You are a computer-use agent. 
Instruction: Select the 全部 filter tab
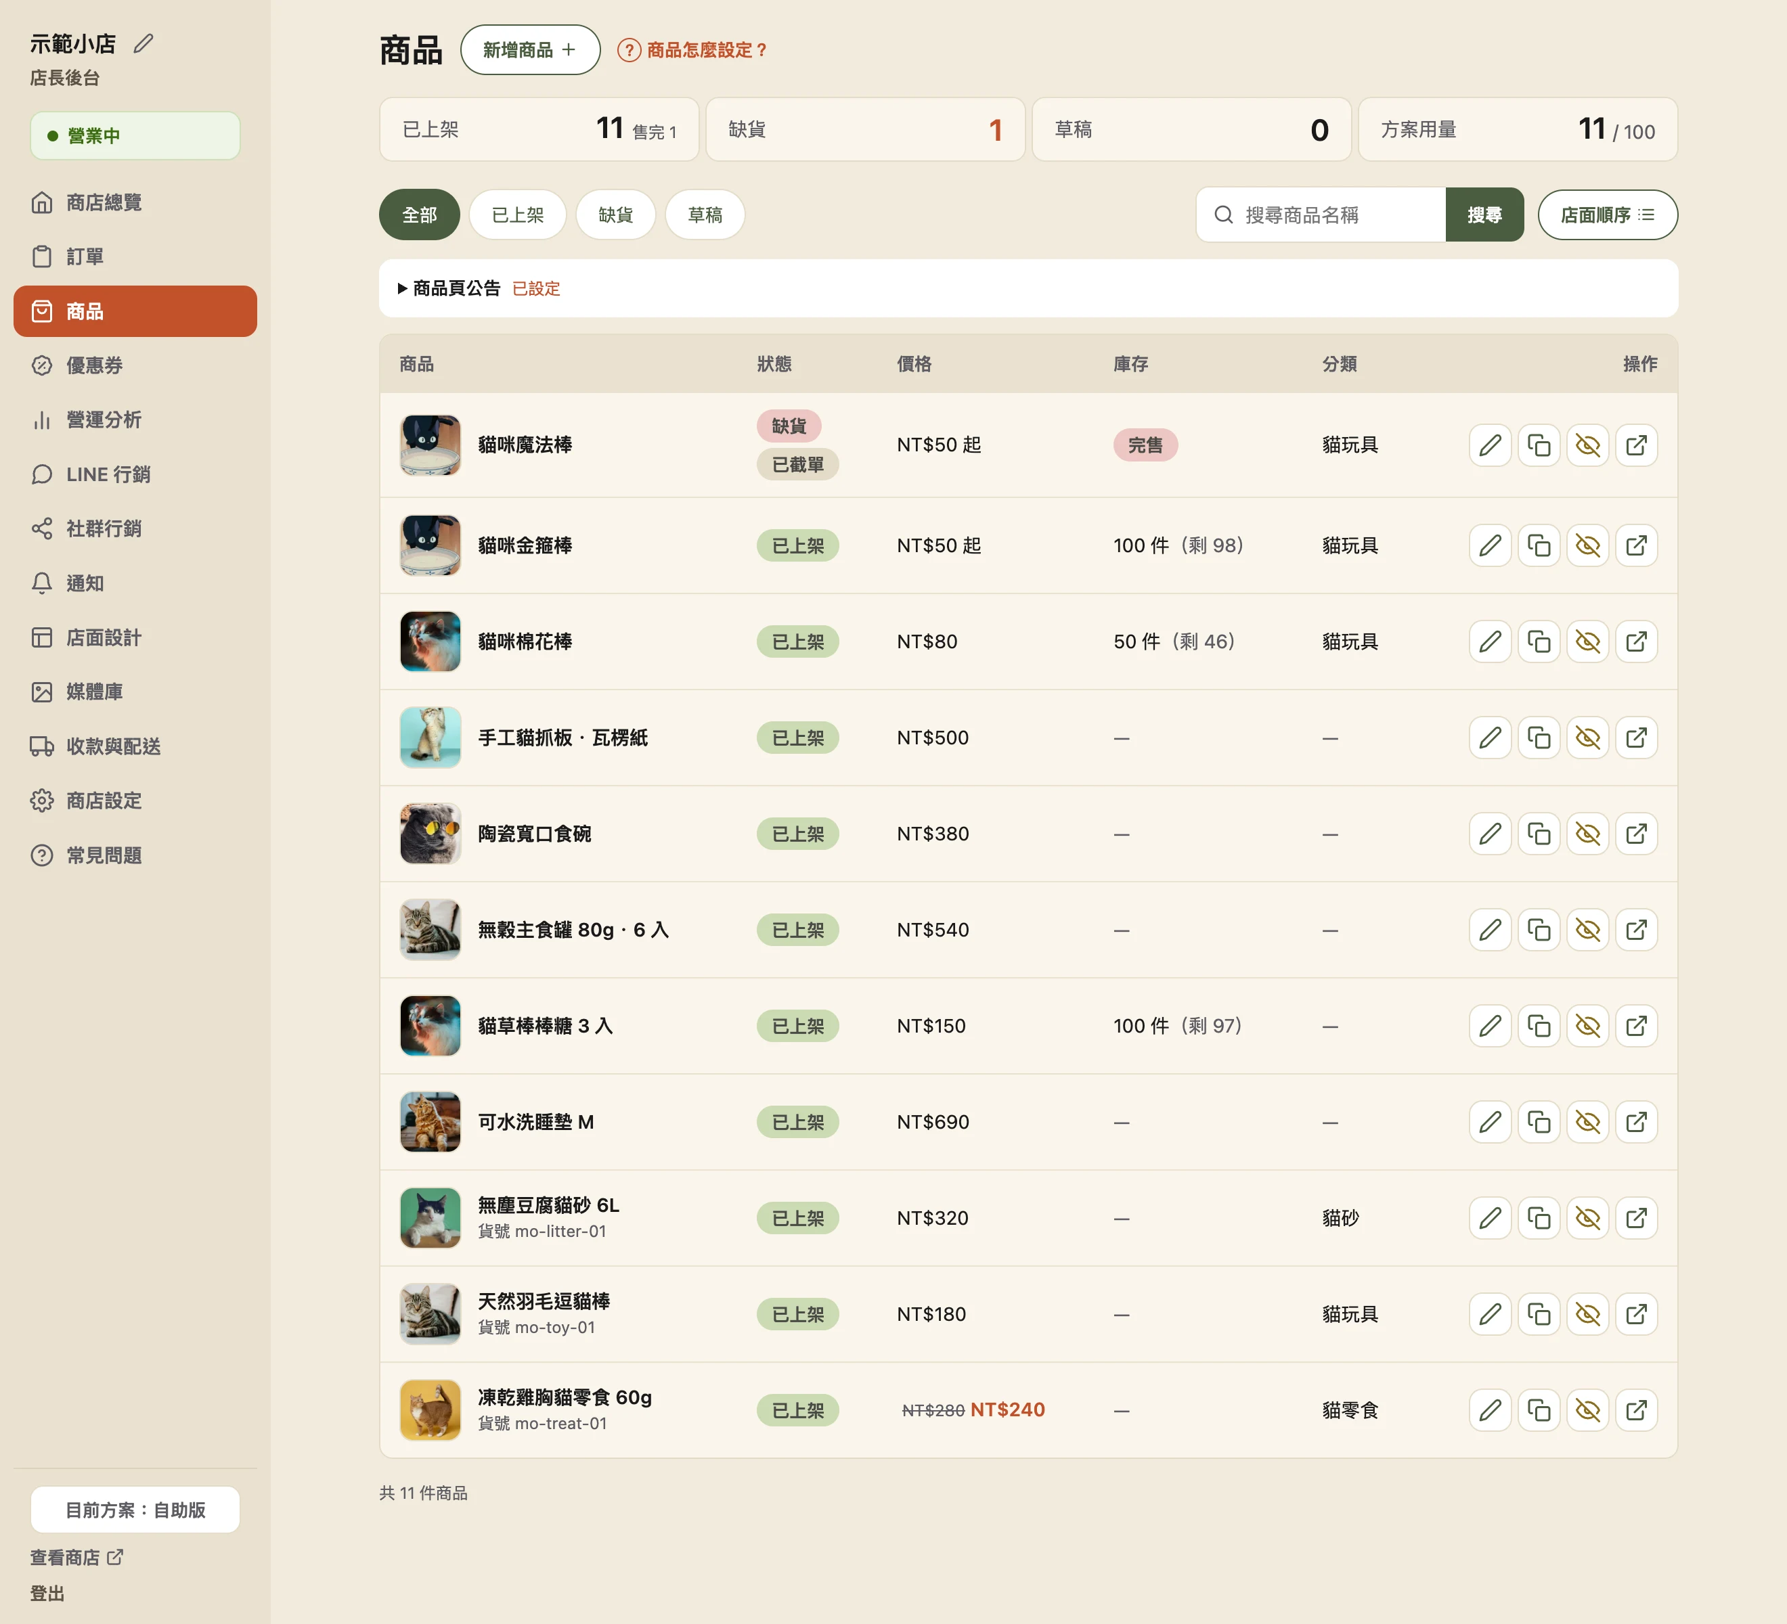pos(419,215)
